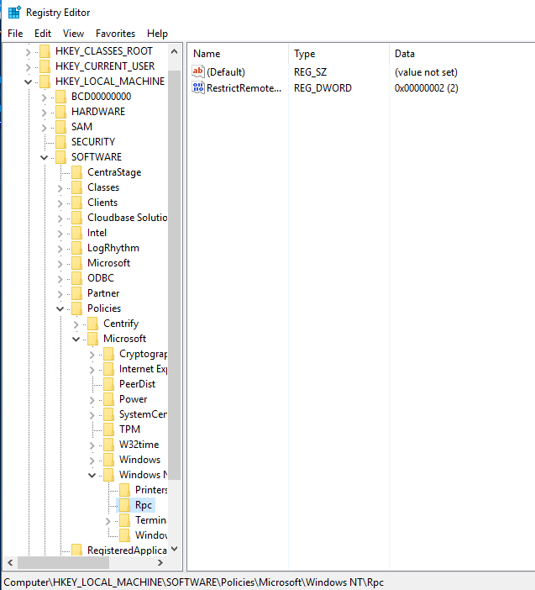Collapse the Policies key arrow
535x590 pixels.
(60, 308)
